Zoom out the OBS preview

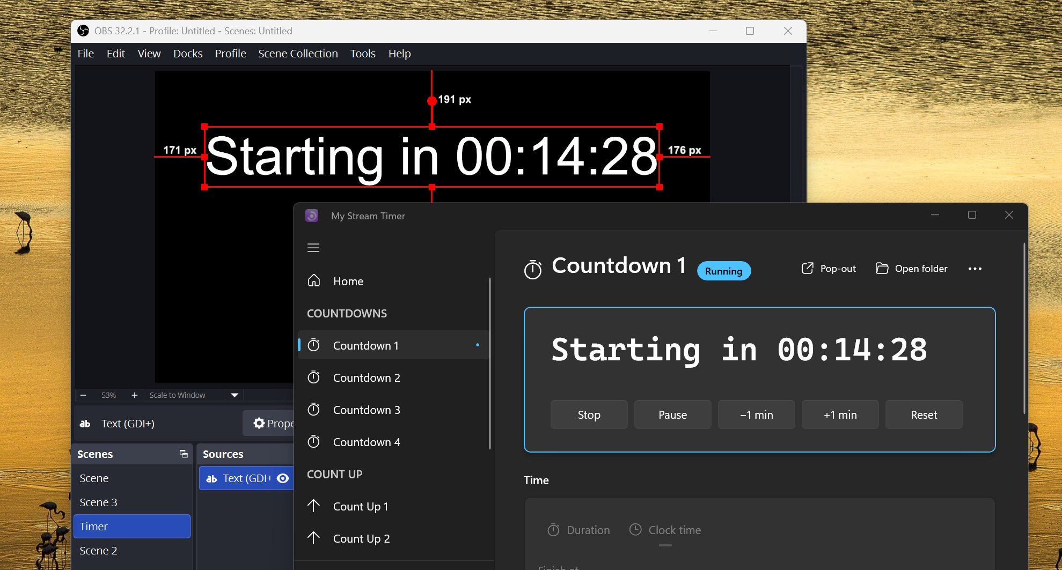83,395
